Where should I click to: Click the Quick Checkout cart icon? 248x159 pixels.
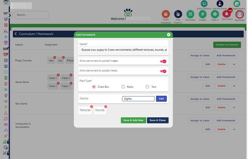click(204, 4)
